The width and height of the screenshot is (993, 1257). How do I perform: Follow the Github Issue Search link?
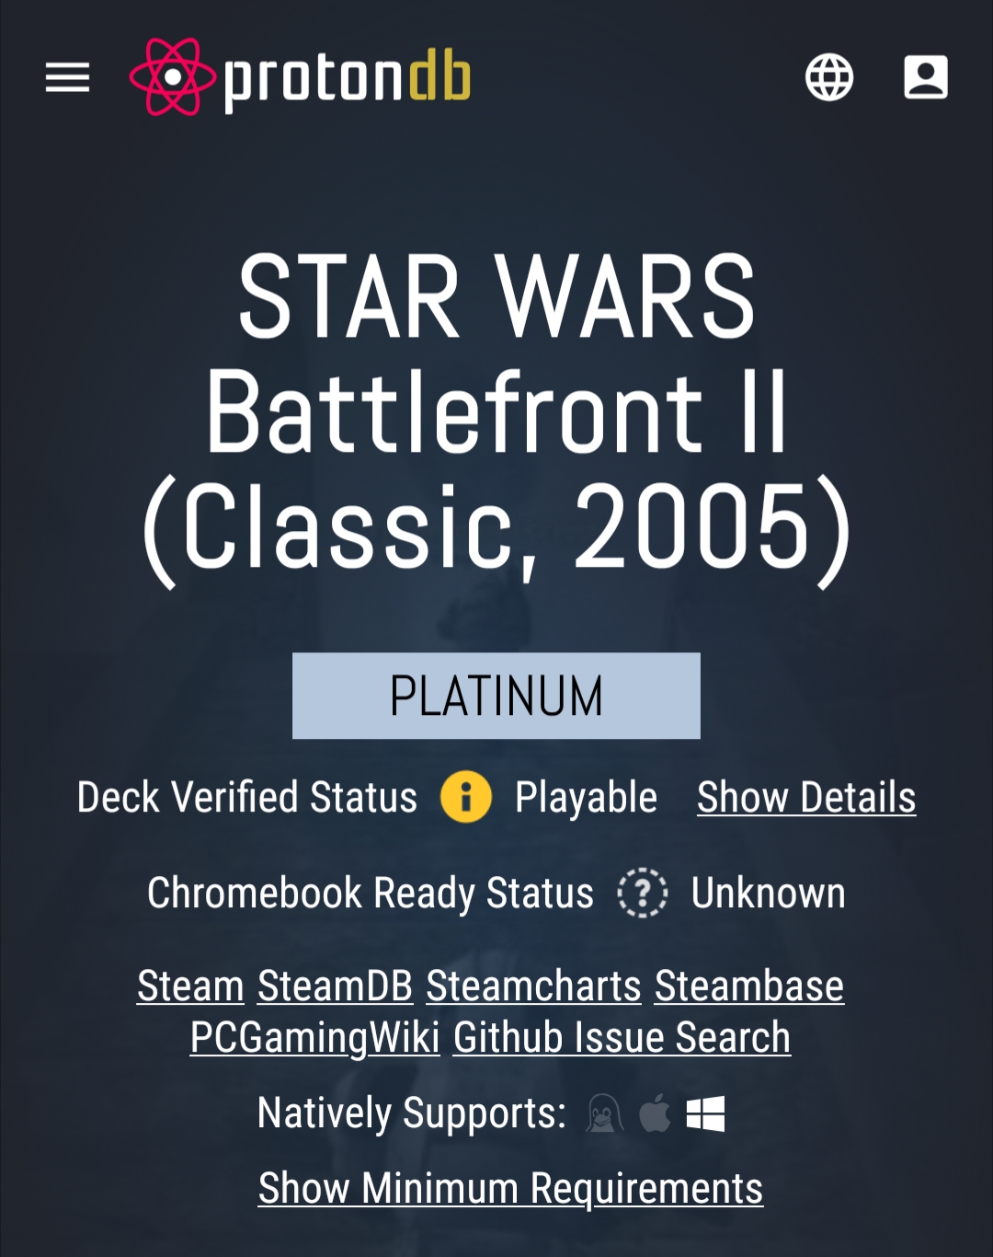(622, 1038)
